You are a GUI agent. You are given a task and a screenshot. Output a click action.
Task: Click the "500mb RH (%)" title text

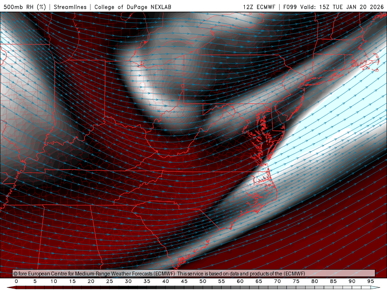(25, 7)
